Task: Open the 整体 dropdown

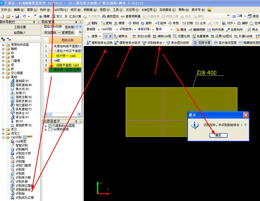Action: [x=171, y=30]
